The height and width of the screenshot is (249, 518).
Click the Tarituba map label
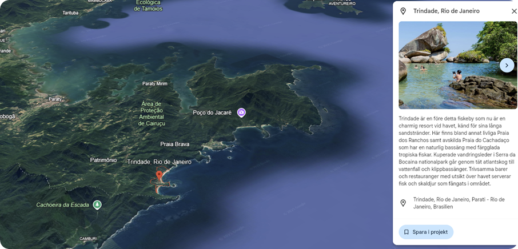[71, 13]
